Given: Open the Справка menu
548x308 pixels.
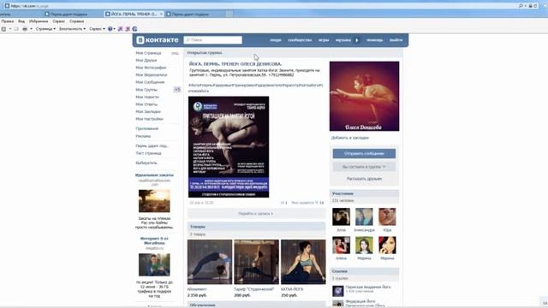Looking at the screenshot, I should pyautogui.click(x=76, y=21).
